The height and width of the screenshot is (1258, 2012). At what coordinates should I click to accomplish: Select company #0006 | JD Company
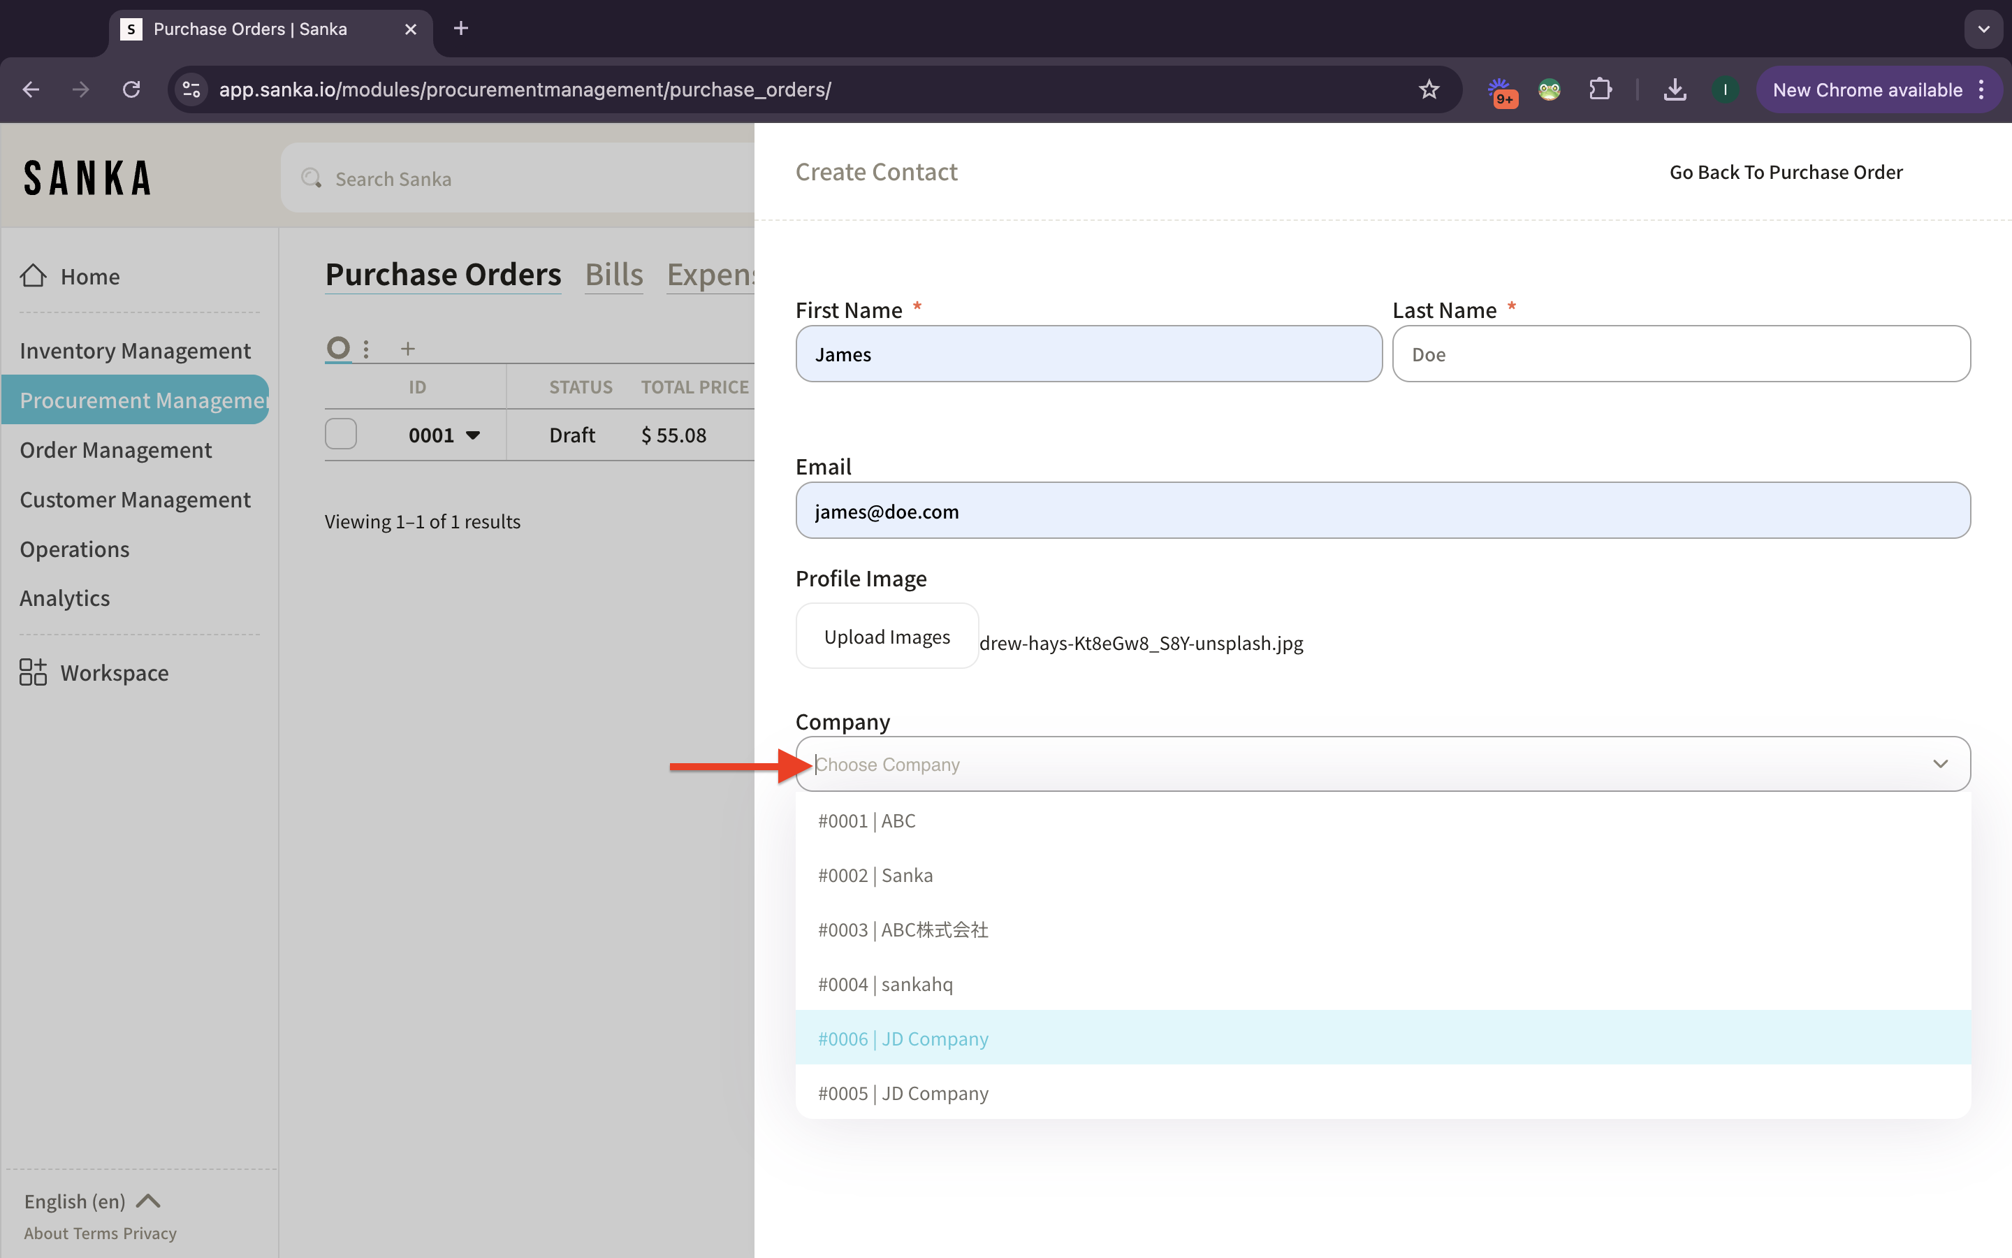click(x=1383, y=1039)
